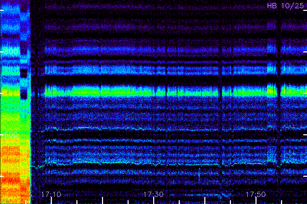
Task: Click the tick mark below 17:30
Action: point(154,201)
